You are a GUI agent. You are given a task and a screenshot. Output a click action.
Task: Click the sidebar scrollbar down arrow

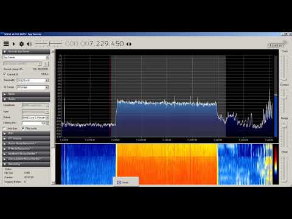[53, 183]
